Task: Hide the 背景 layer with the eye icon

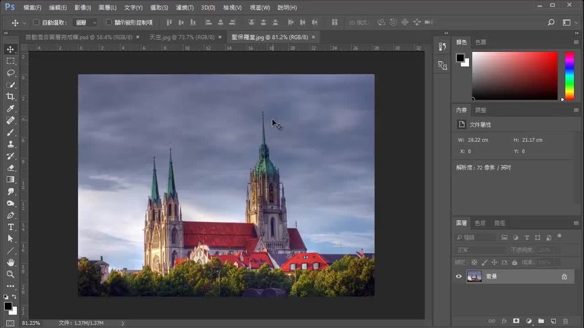Action: tap(459, 277)
